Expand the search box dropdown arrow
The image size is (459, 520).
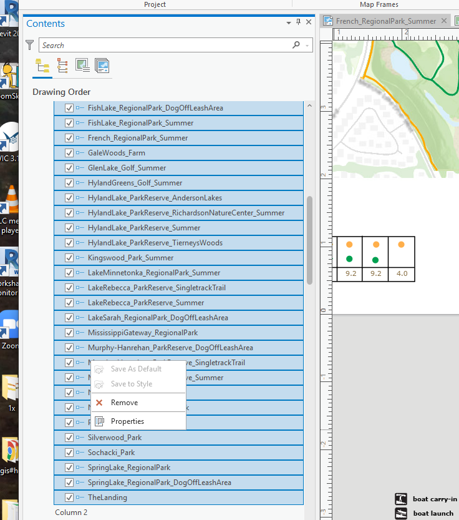(307, 46)
